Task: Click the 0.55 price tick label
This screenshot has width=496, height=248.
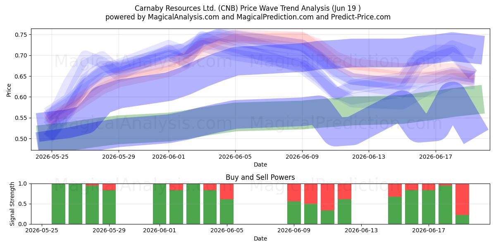Action: click(x=21, y=118)
